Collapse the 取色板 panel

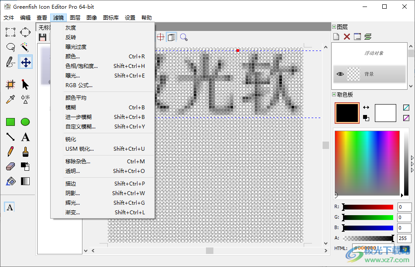[x=334, y=93]
